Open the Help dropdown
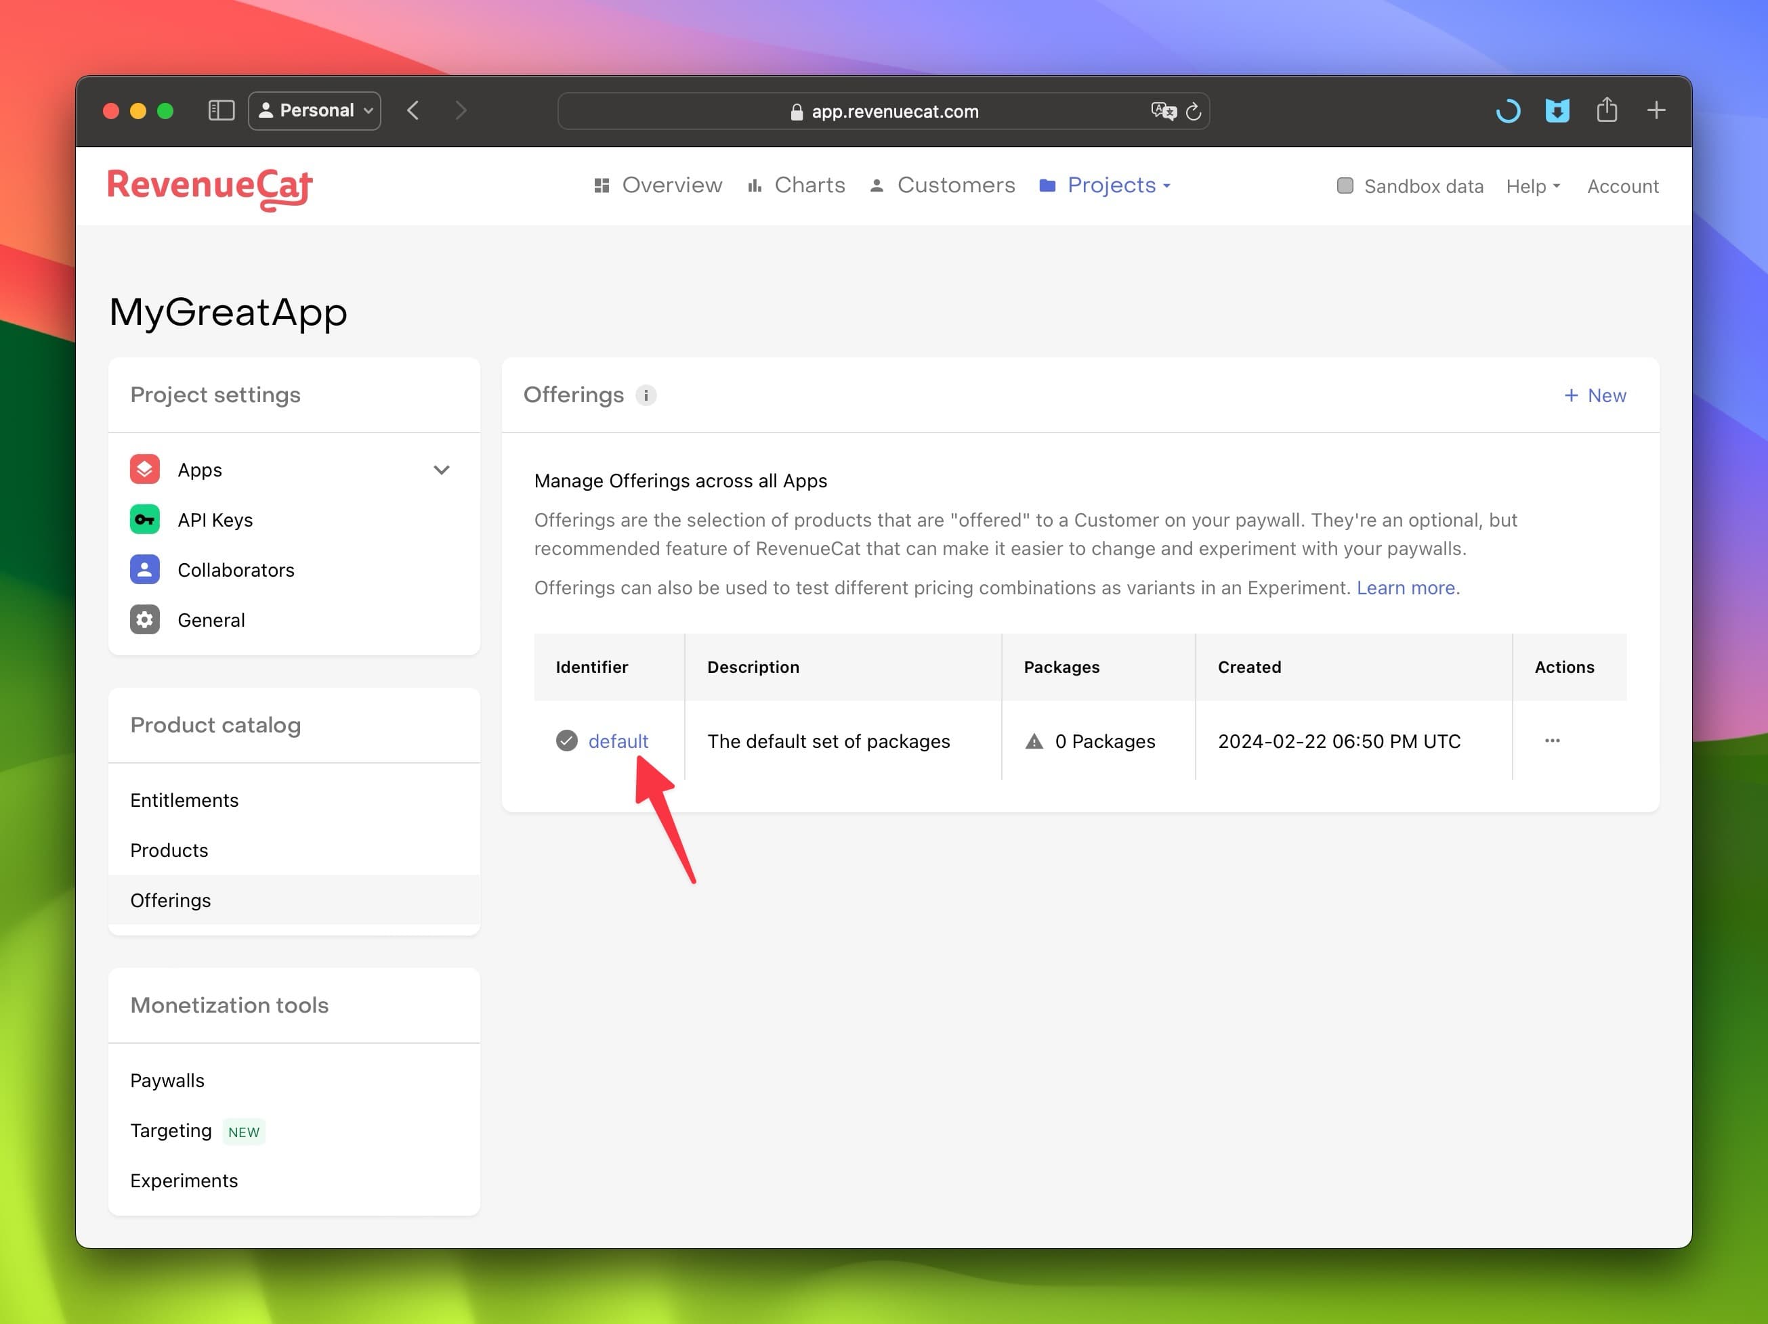 (x=1533, y=186)
